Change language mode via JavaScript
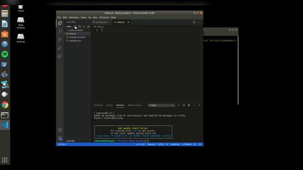 (175, 144)
